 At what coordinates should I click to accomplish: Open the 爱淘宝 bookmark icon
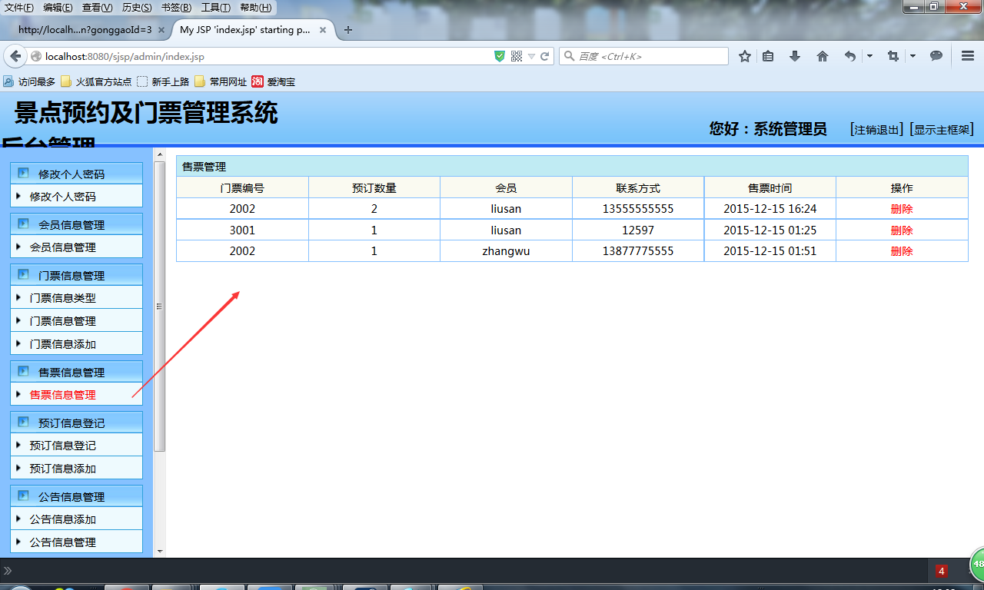point(258,81)
